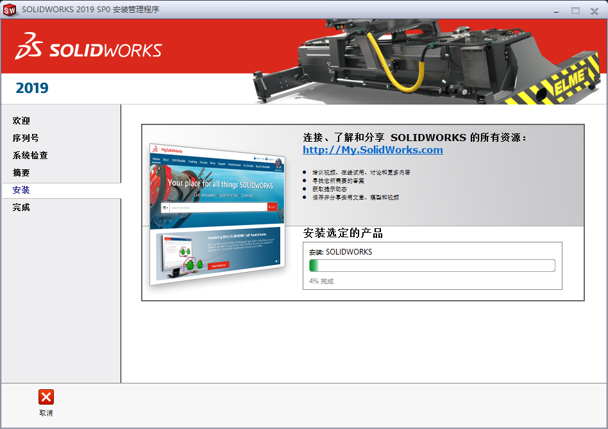The width and height of the screenshot is (608, 429).
Task: Click the camera icon inside the search bar
Action: coord(165,206)
